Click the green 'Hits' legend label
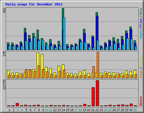Screen dimensions: 144x113 (x=141, y=12)
